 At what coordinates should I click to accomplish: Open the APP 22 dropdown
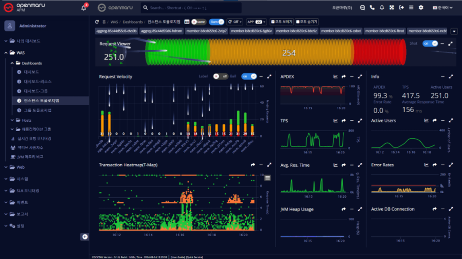(x=257, y=21)
